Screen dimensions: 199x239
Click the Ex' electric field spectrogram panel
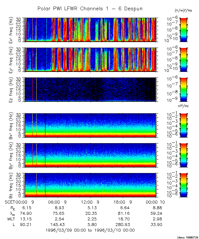tap(90, 30)
